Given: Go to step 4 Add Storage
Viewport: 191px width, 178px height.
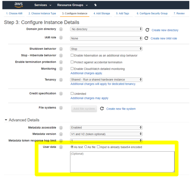Looking at the screenshot, I should point(102,13).
